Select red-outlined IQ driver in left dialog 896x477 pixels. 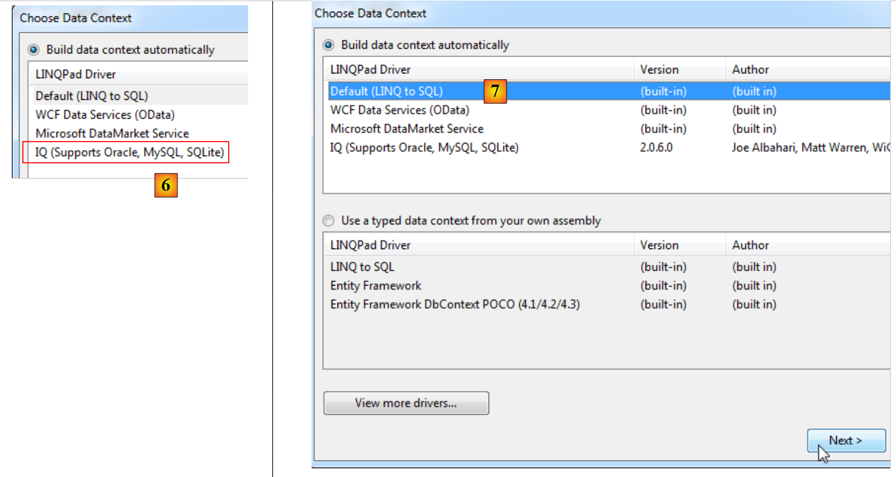[x=129, y=153]
